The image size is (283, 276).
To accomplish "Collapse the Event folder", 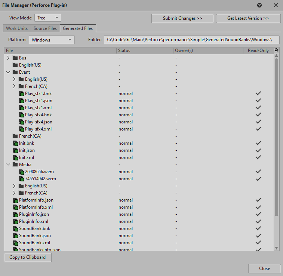I will coord(8,72).
